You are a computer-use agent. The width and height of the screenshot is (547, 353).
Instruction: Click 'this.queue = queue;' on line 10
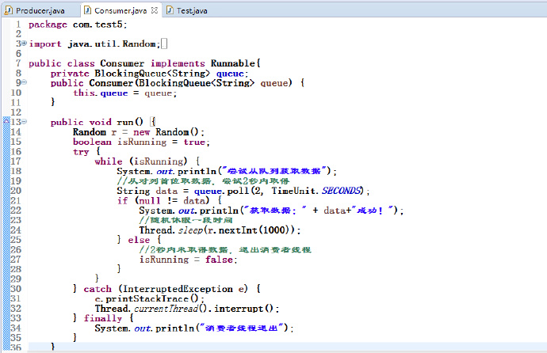pyautogui.click(x=125, y=93)
